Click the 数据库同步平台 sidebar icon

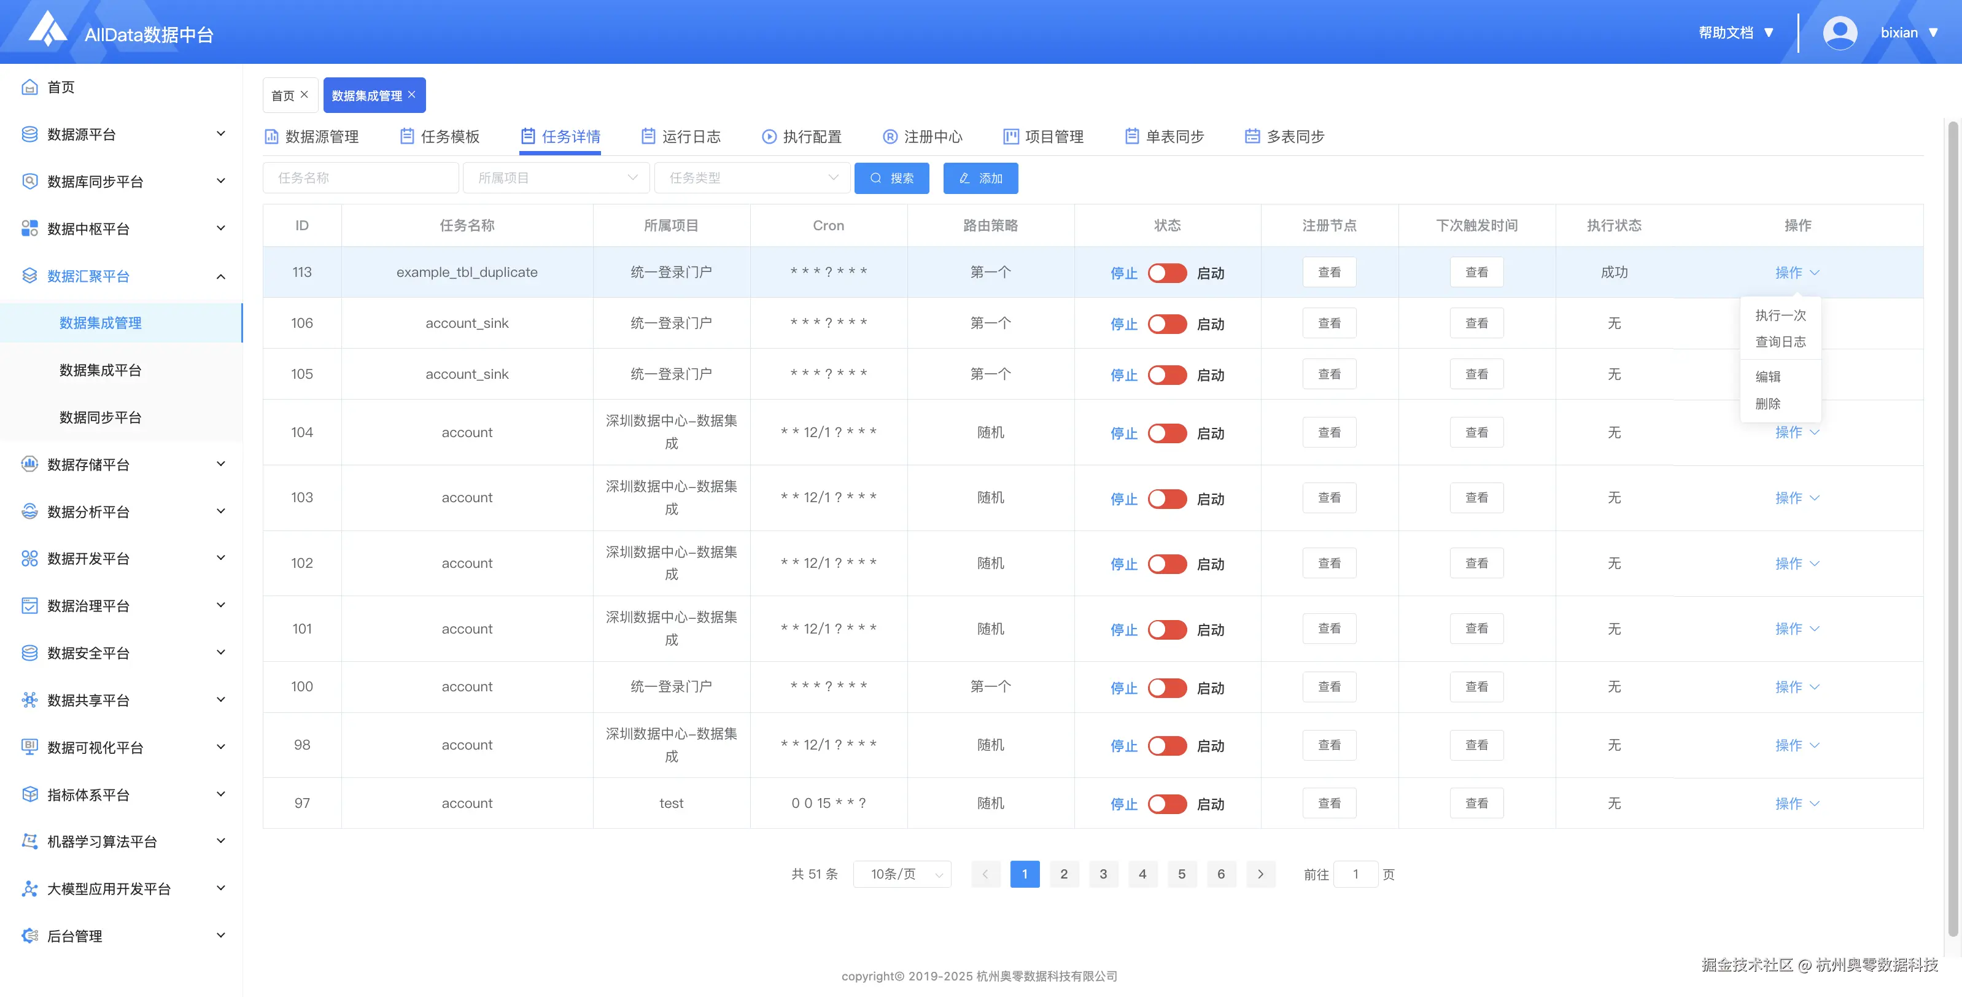click(x=29, y=181)
